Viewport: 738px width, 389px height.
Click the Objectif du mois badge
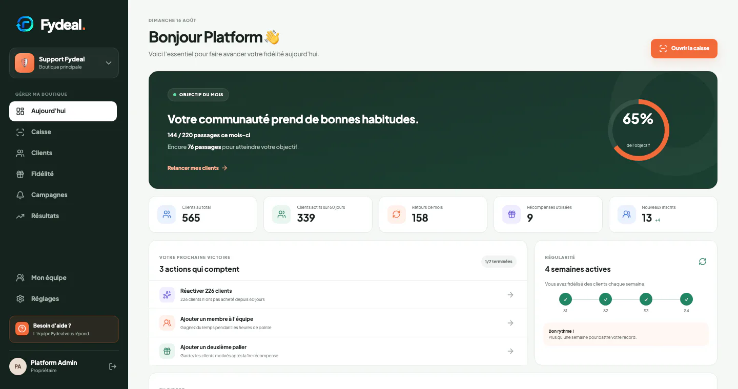pos(198,95)
